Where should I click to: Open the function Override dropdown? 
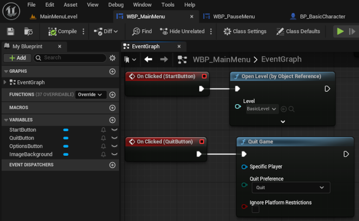[x=91, y=95]
